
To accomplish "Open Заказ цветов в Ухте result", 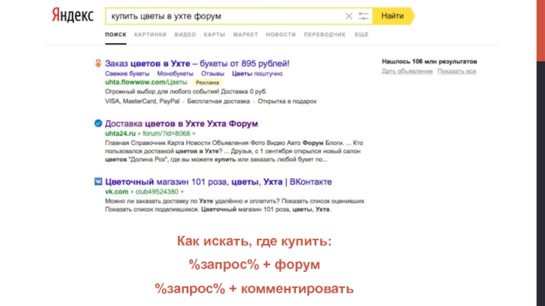I will [197, 63].
